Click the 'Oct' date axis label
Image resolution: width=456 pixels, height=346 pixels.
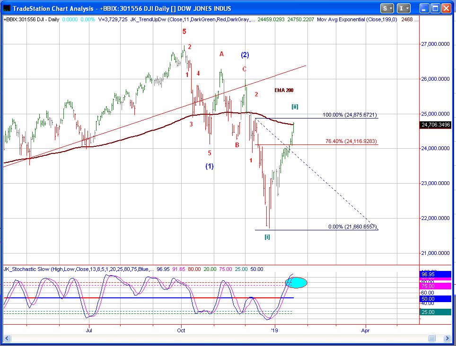coord(181,330)
